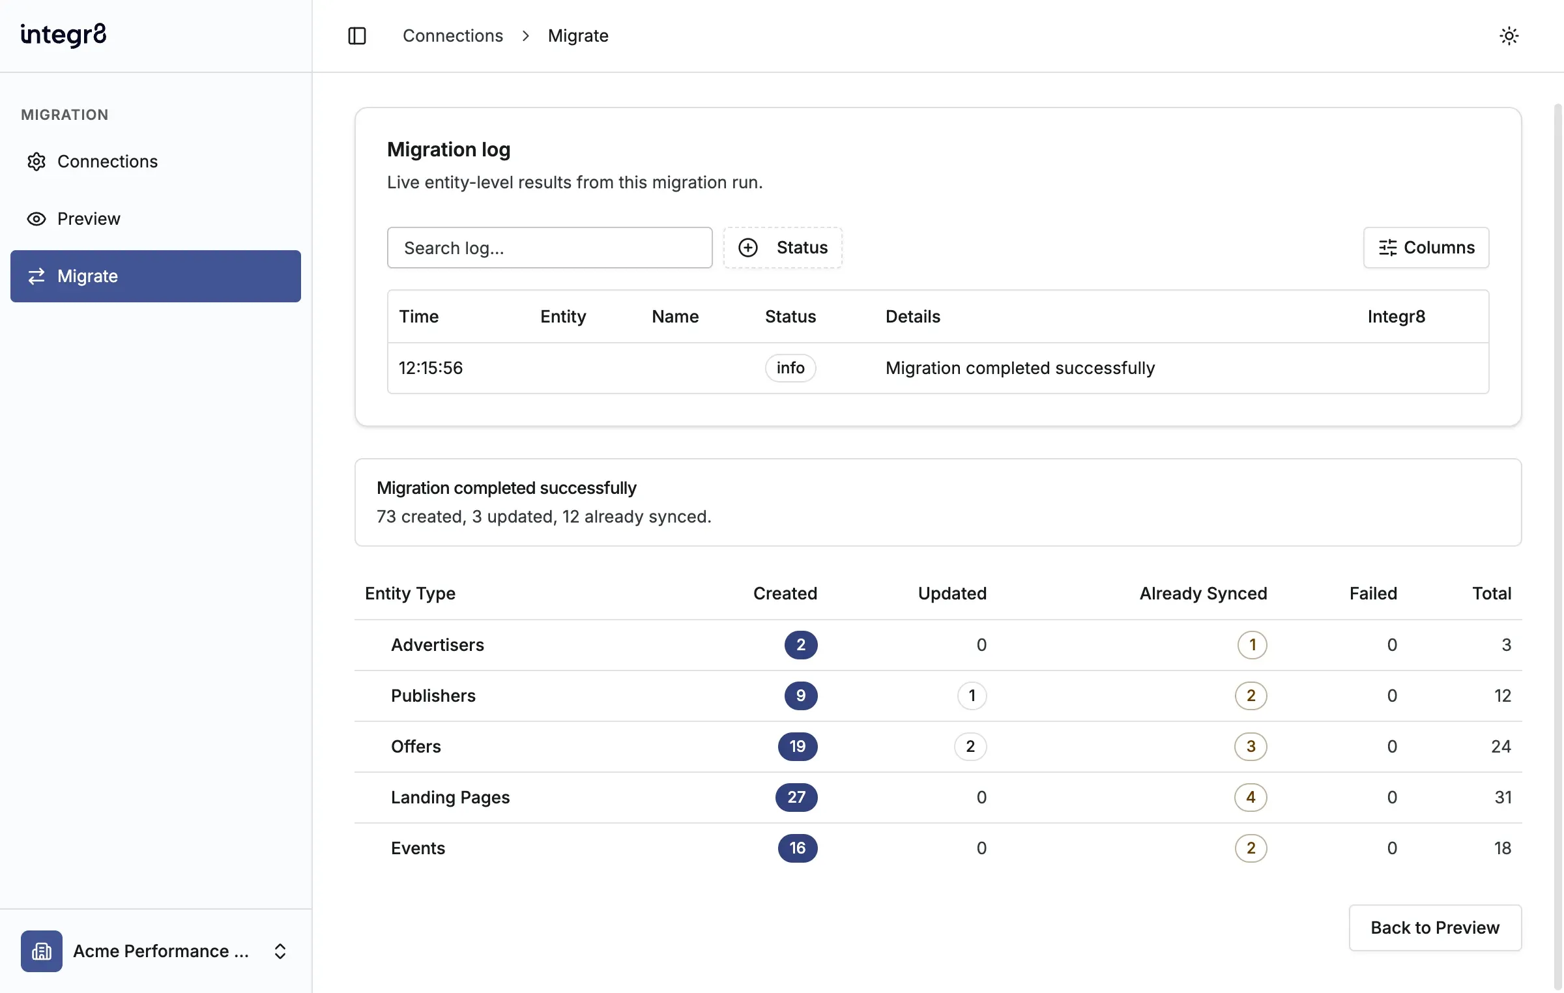The height and width of the screenshot is (993, 1564).
Task: Select the Offers row label
Action: [x=416, y=747]
